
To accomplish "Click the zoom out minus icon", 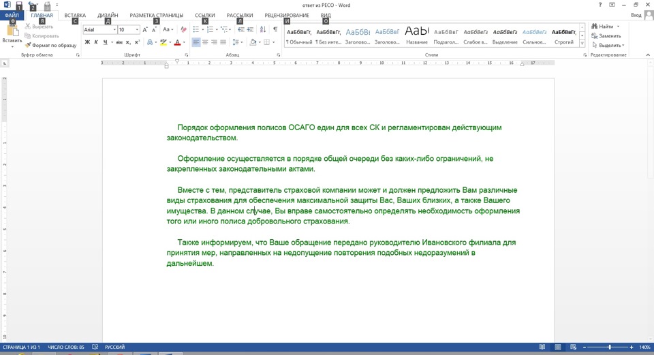I will [585, 347].
